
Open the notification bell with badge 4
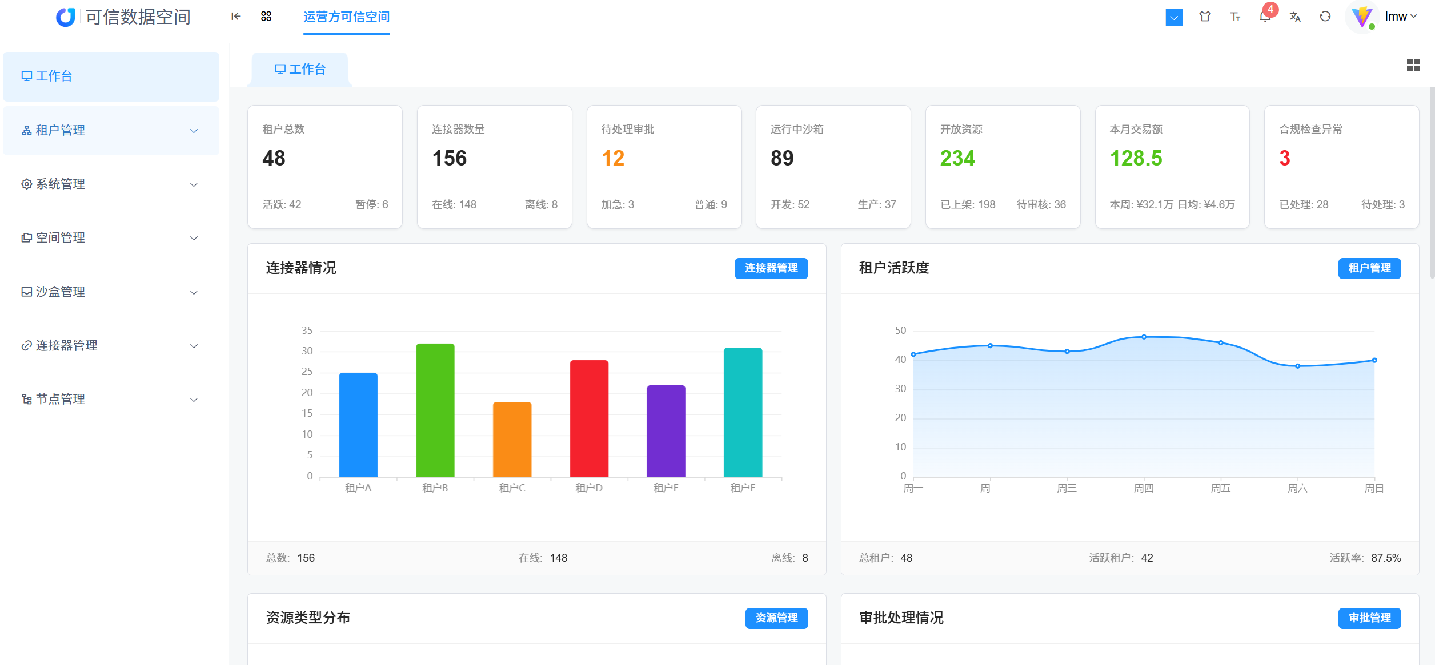(1265, 17)
